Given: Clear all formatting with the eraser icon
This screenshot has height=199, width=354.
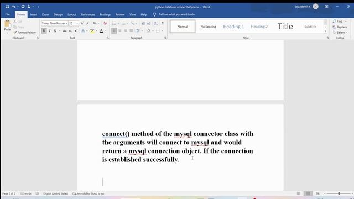Looking at the screenshot, I should tap(105, 23).
